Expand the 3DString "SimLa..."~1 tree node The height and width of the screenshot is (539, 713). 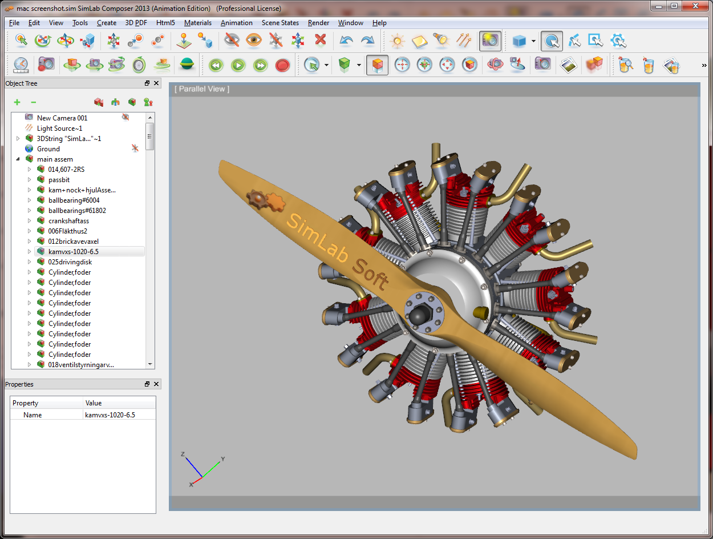[18, 138]
